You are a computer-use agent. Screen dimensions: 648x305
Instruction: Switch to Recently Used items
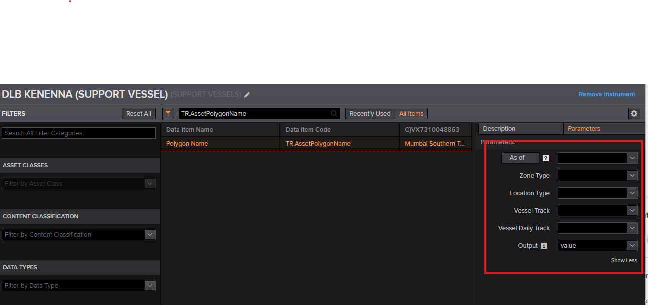[x=370, y=114]
